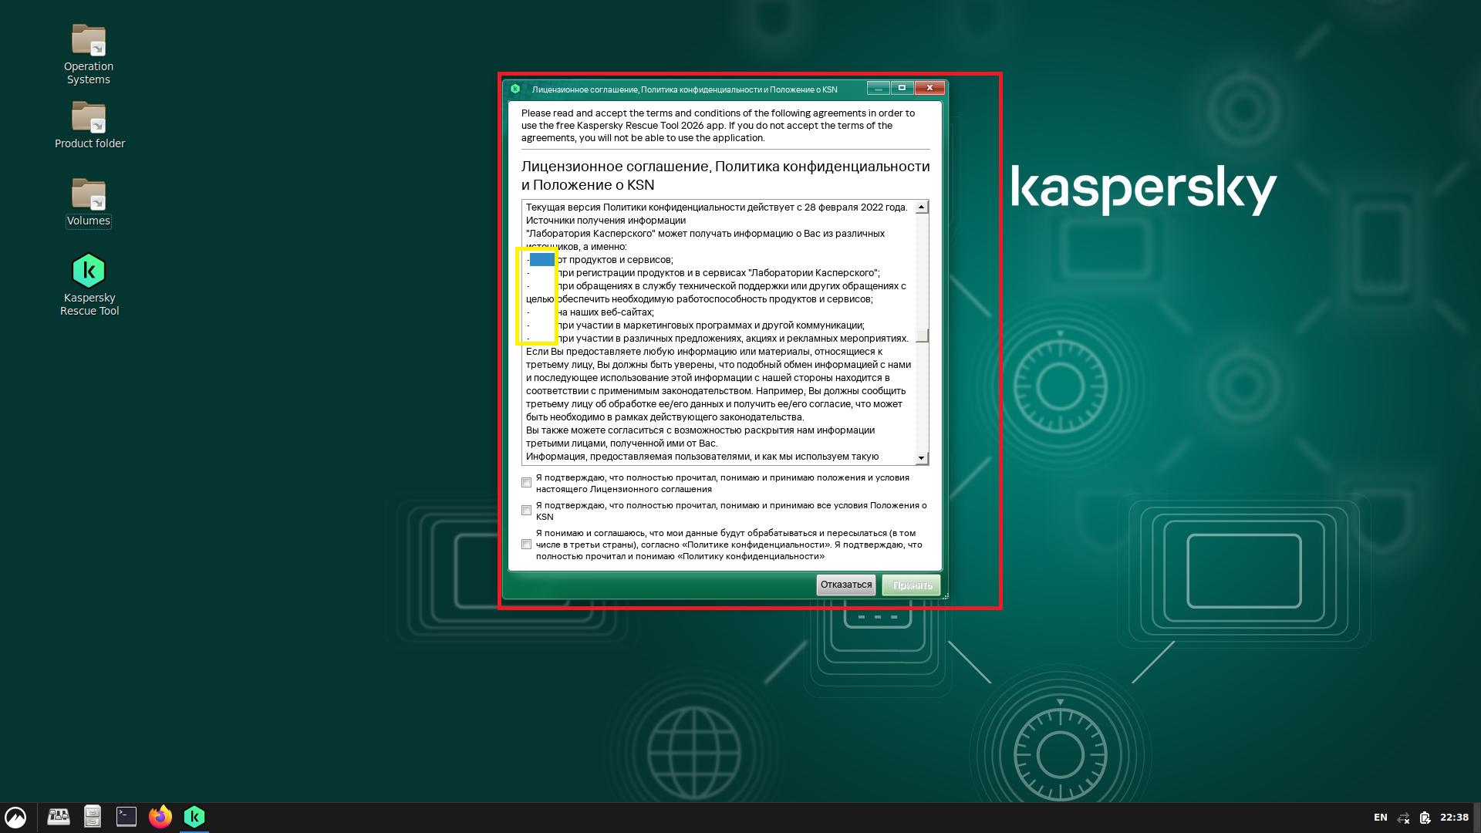
Task: Launch the Kaspersky Rescue Tool desktop shortcut
Action: click(89, 285)
